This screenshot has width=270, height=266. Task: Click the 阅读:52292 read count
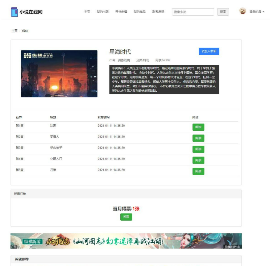pos(163,60)
